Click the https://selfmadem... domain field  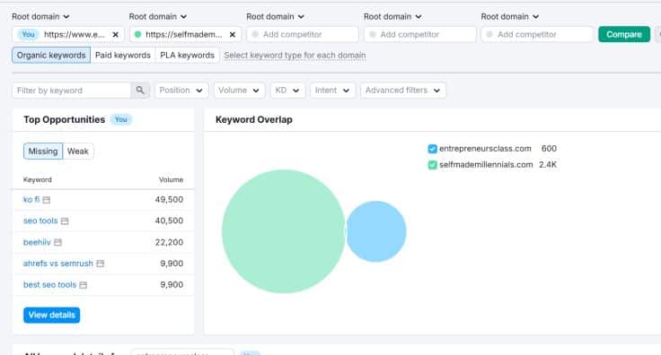[x=185, y=34]
